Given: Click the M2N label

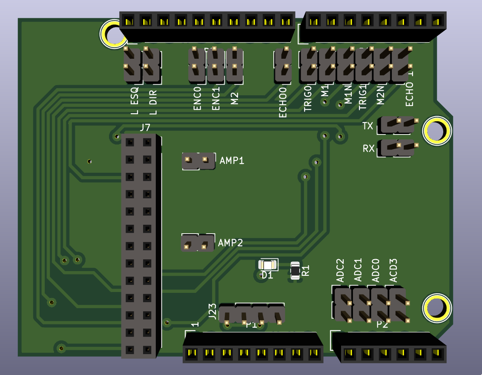Looking at the screenshot, I should 380,95.
